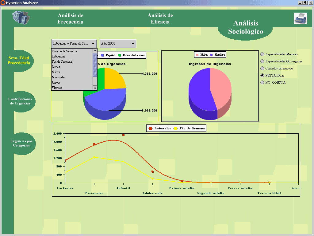Click the Laborales red legend marker
The width and height of the screenshot is (314, 236).
click(x=151, y=128)
